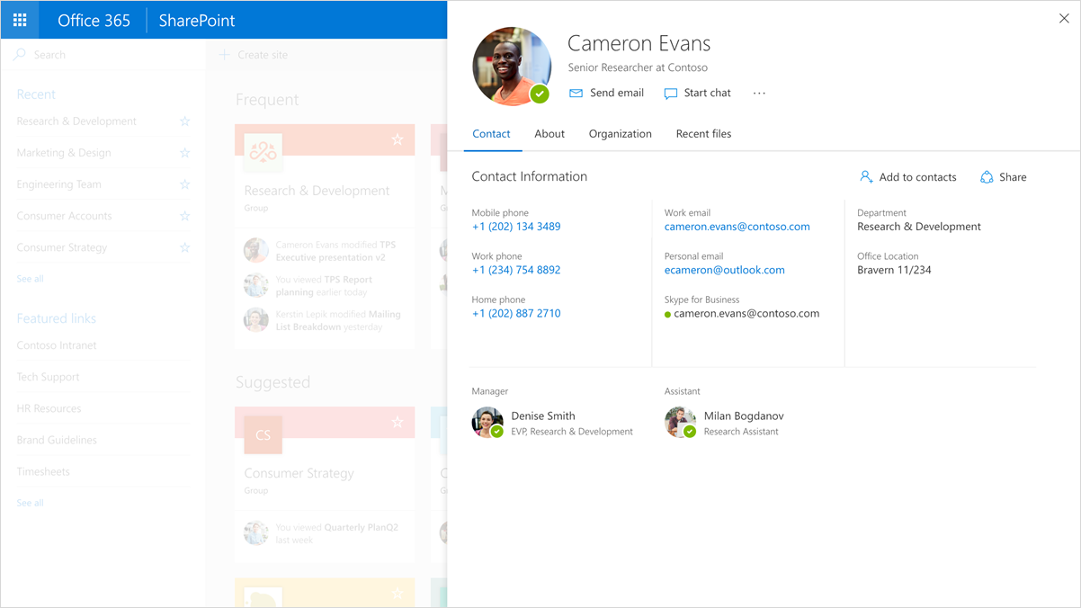Toggle the favorite star for Marketing & Design
Image resolution: width=1081 pixels, height=608 pixels.
coord(185,153)
